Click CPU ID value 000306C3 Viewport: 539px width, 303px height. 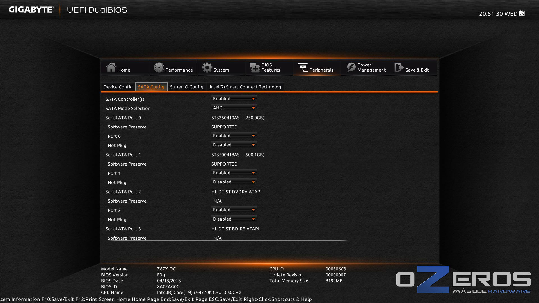pos(336,269)
